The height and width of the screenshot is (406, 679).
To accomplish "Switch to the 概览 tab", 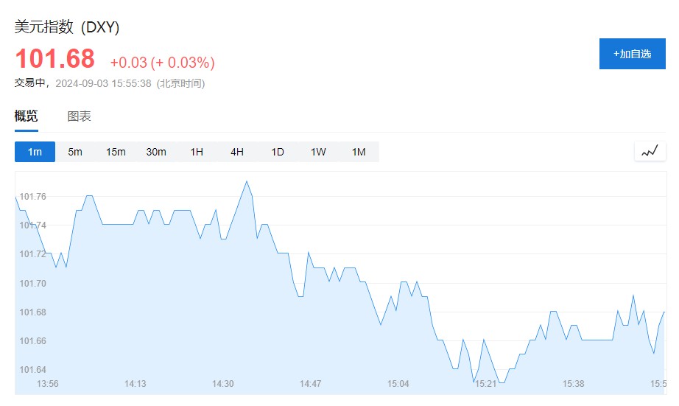I will point(27,116).
